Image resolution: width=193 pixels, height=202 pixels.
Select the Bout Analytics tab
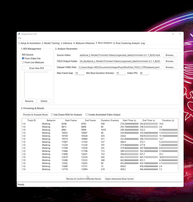(x=104, y=43)
